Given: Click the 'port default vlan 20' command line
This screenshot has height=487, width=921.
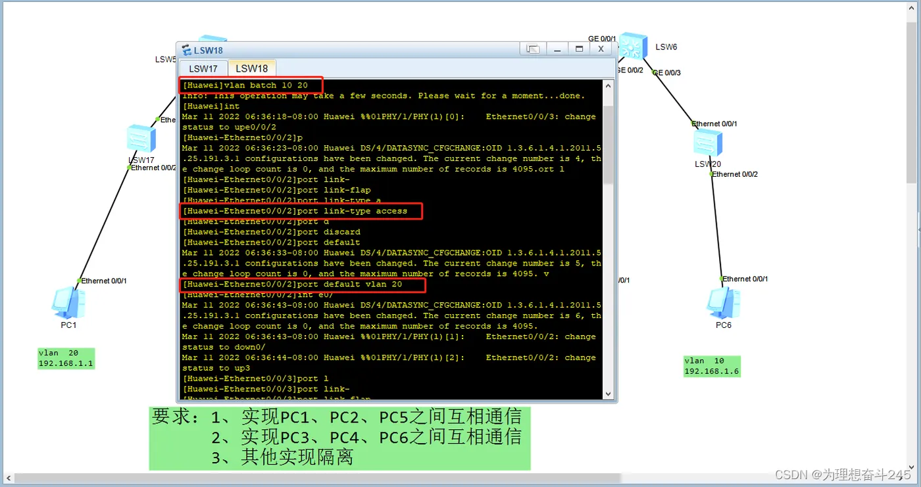Looking at the screenshot, I should pos(292,285).
